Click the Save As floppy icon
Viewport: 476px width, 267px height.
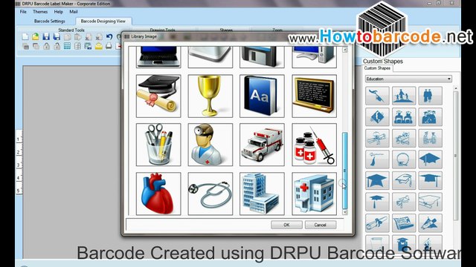57,37
